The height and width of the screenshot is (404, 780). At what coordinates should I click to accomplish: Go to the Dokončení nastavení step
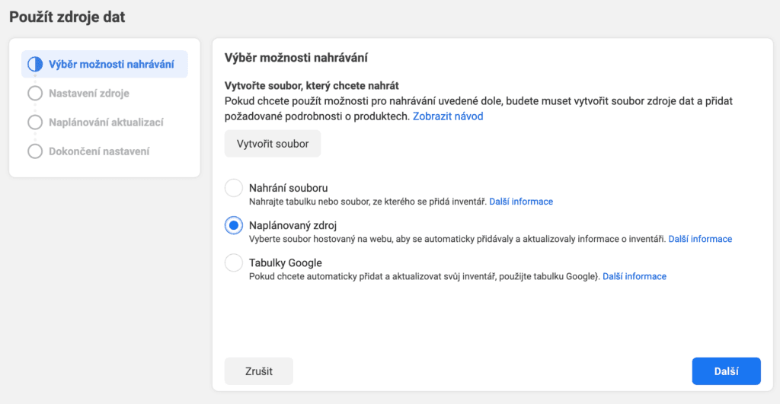[99, 151]
